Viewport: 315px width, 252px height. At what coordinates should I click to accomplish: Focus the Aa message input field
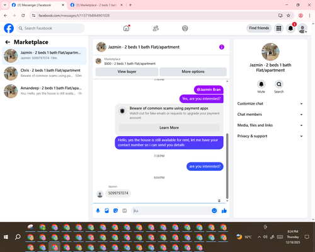[x=171, y=210]
